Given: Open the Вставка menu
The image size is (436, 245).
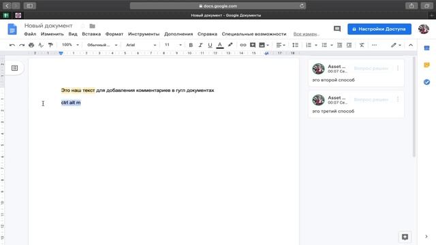Looking at the screenshot, I should tap(91, 34).
